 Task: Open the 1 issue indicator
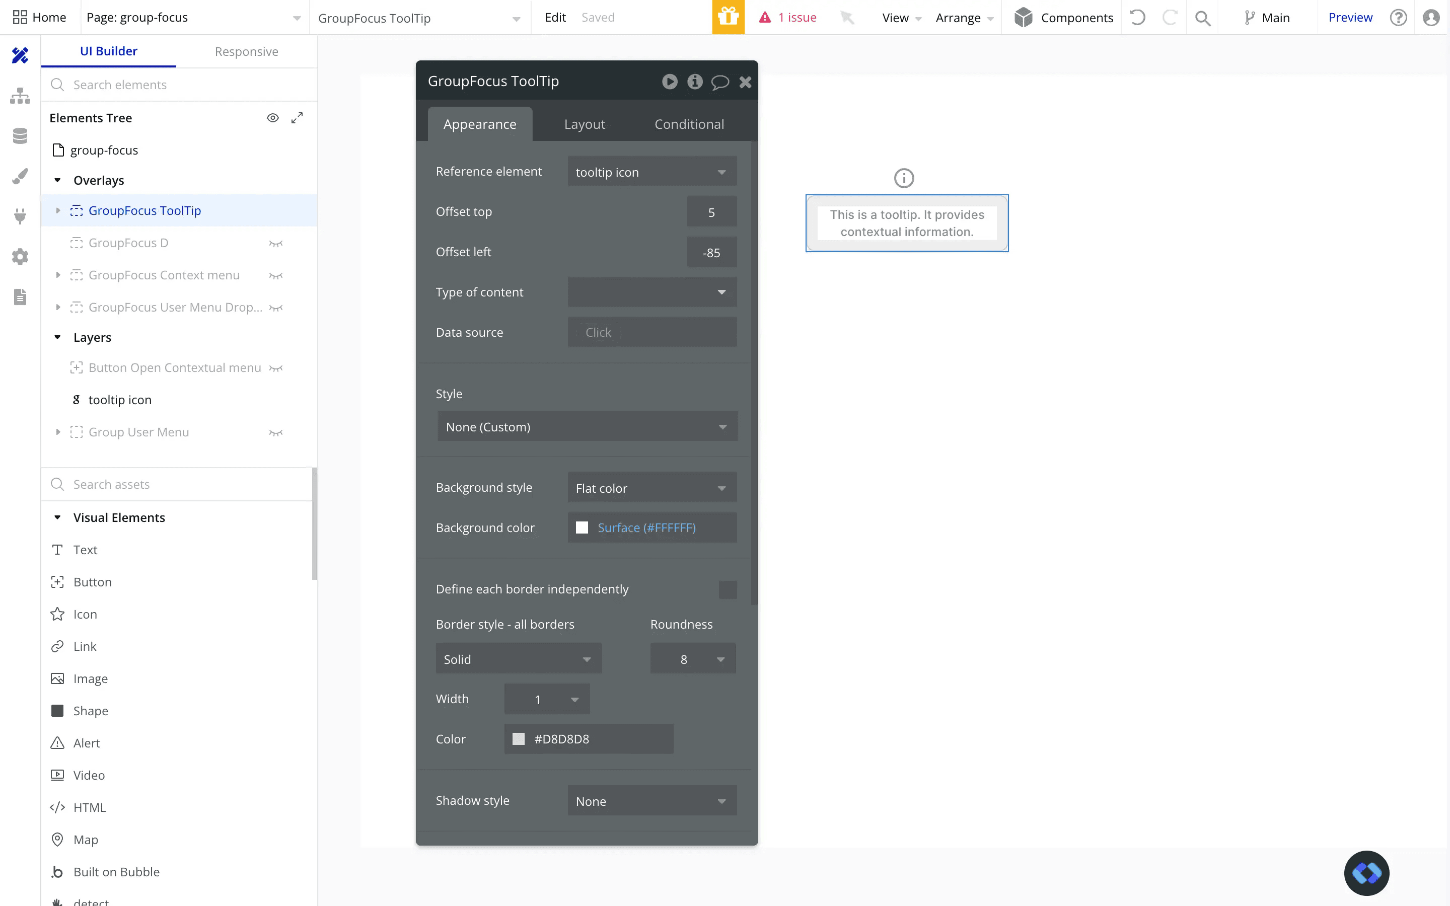point(788,18)
